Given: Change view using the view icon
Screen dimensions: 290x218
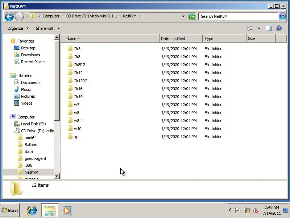Looking at the screenshot, I should (250, 28).
